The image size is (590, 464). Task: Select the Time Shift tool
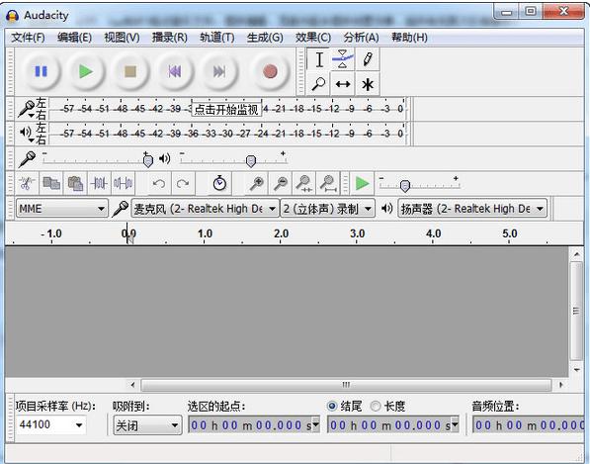point(343,84)
